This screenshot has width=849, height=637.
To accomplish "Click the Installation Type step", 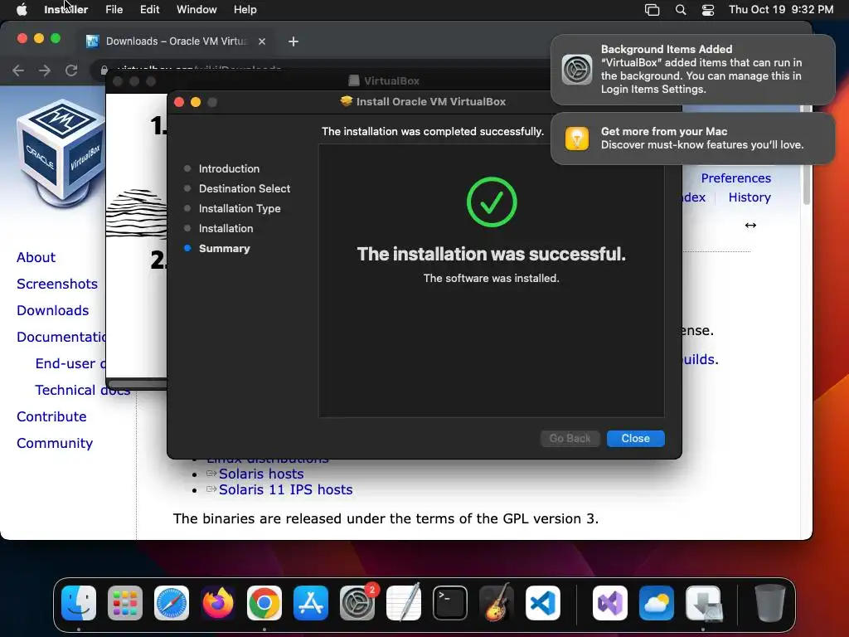I will pyautogui.click(x=240, y=208).
